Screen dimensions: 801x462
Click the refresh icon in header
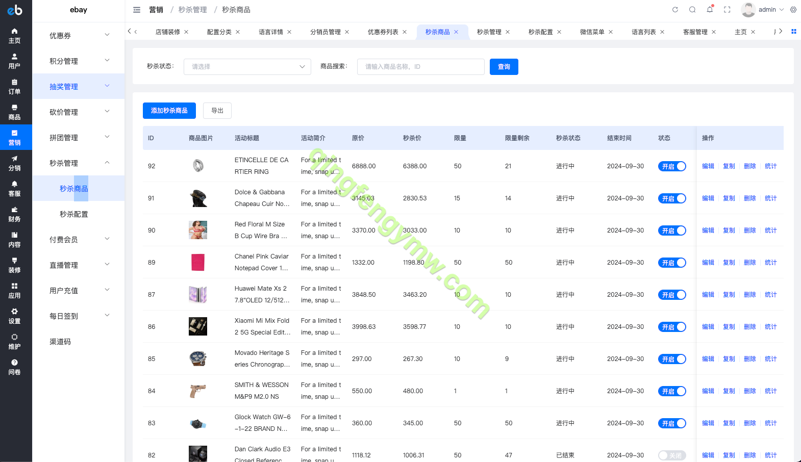click(675, 10)
